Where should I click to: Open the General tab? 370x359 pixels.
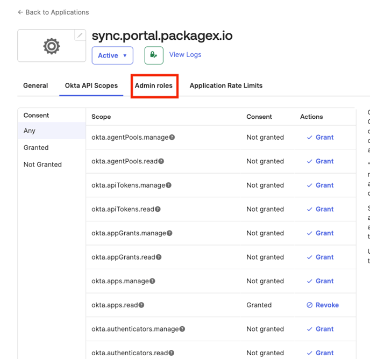(35, 85)
